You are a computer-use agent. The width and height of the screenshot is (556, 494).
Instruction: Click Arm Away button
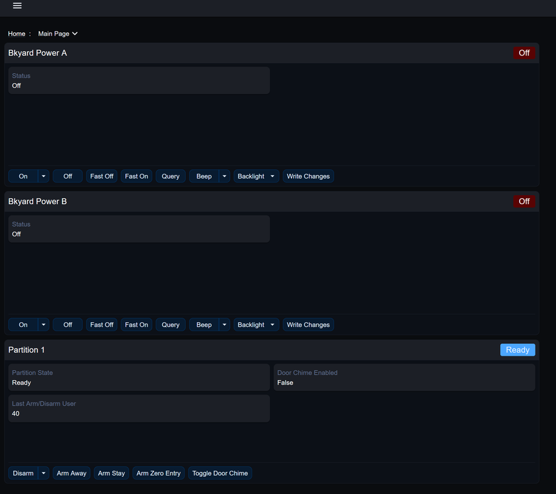72,473
